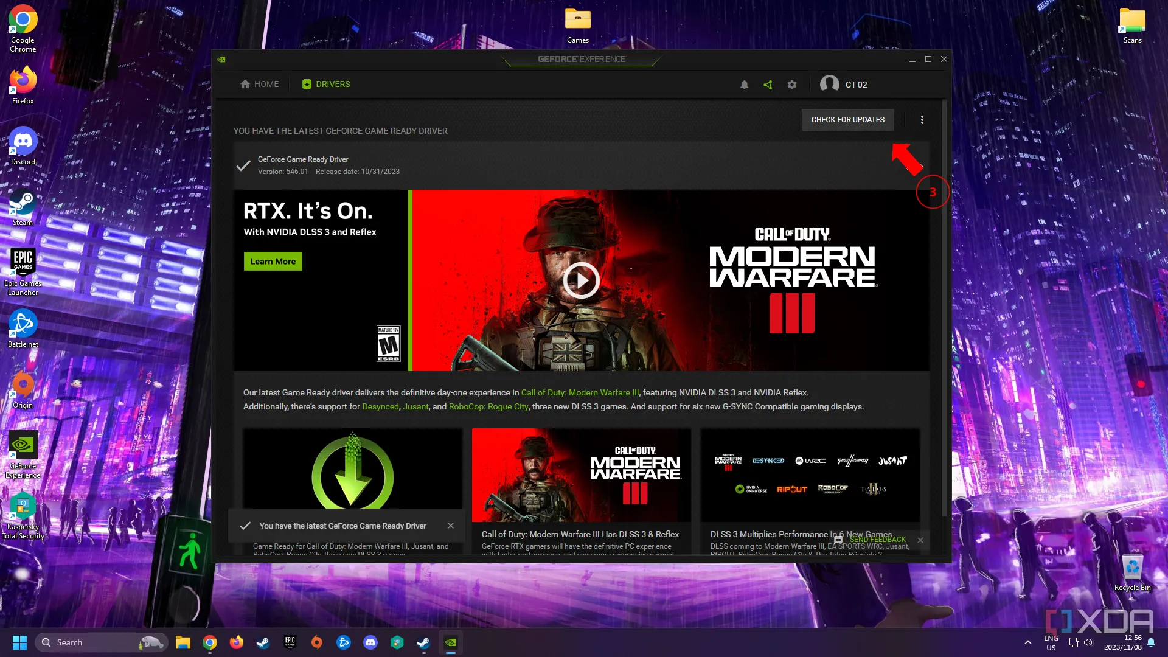Image resolution: width=1168 pixels, height=657 pixels.
Task: Open Battle.net desktop shortcut
Action: (x=23, y=328)
